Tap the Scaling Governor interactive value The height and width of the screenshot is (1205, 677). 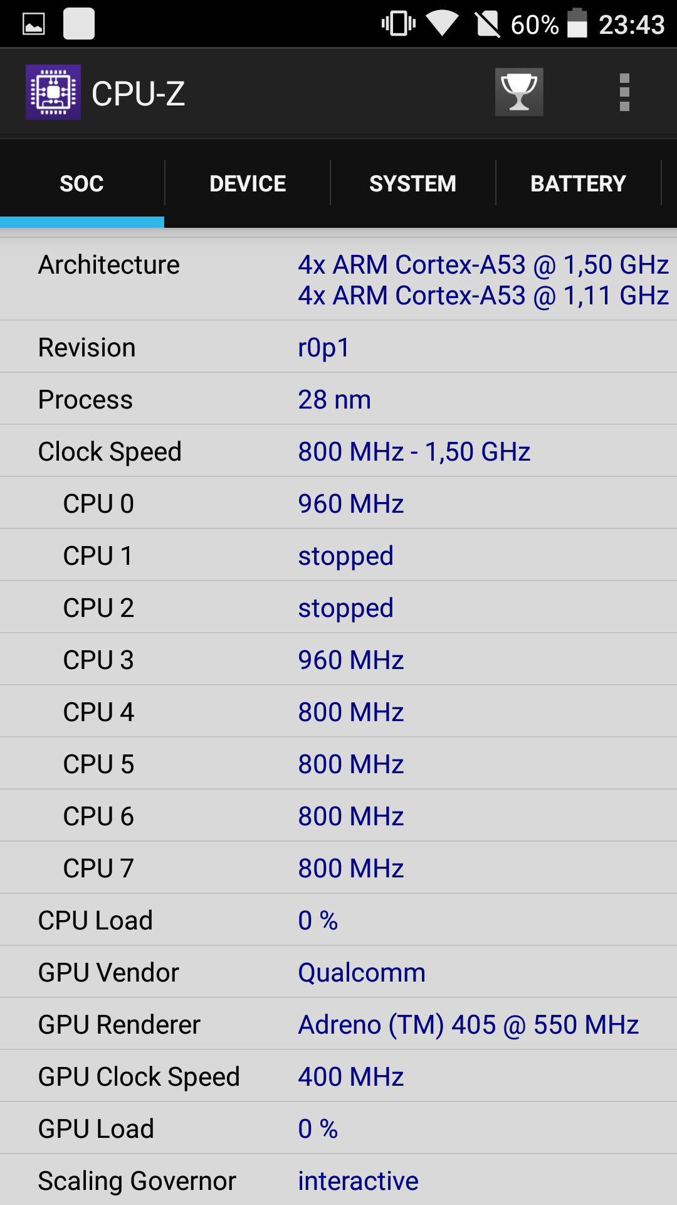pyautogui.click(x=358, y=1181)
